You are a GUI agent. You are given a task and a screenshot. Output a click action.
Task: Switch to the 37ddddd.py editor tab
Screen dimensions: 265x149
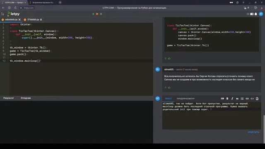(33, 19)
